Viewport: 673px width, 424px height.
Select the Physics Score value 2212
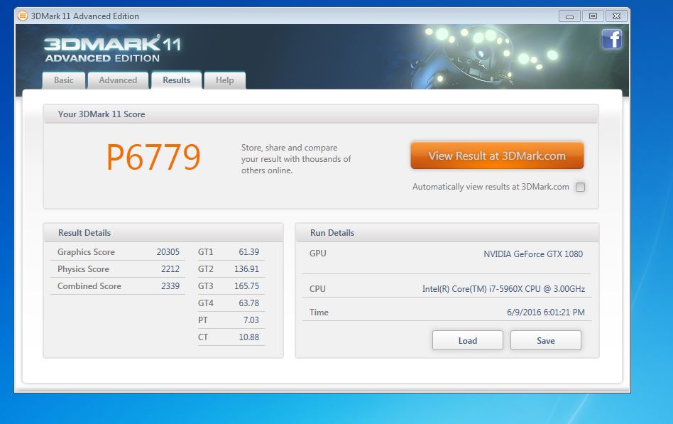tap(170, 269)
